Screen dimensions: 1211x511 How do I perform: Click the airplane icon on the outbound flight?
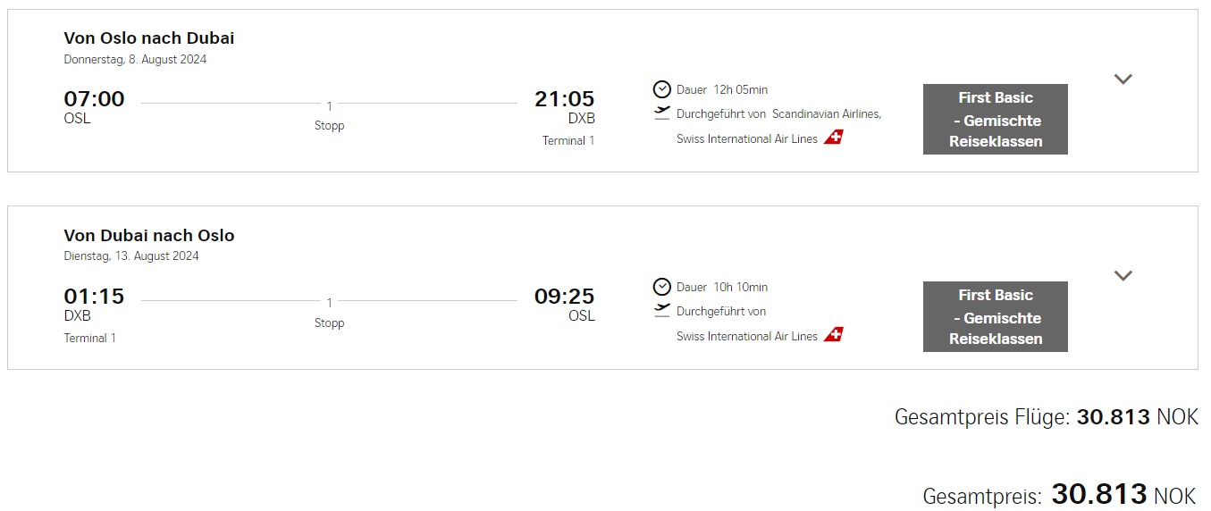click(x=661, y=113)
